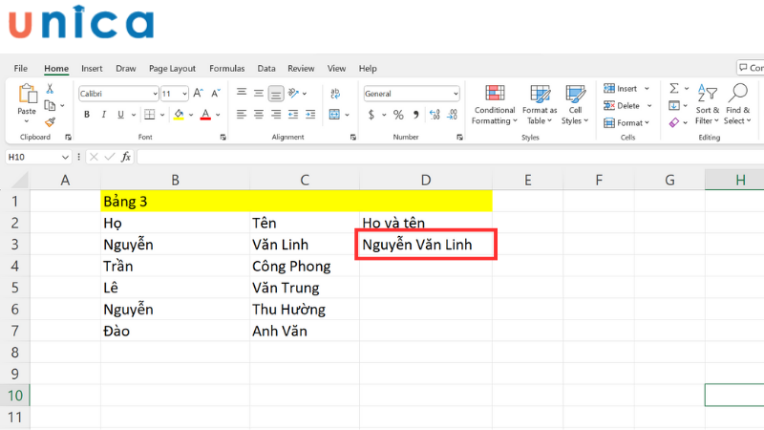Image resolution: width=764 pixels, height=430 pixels.
Task: Click the Fill down icon
Action: tap(674, 105)
